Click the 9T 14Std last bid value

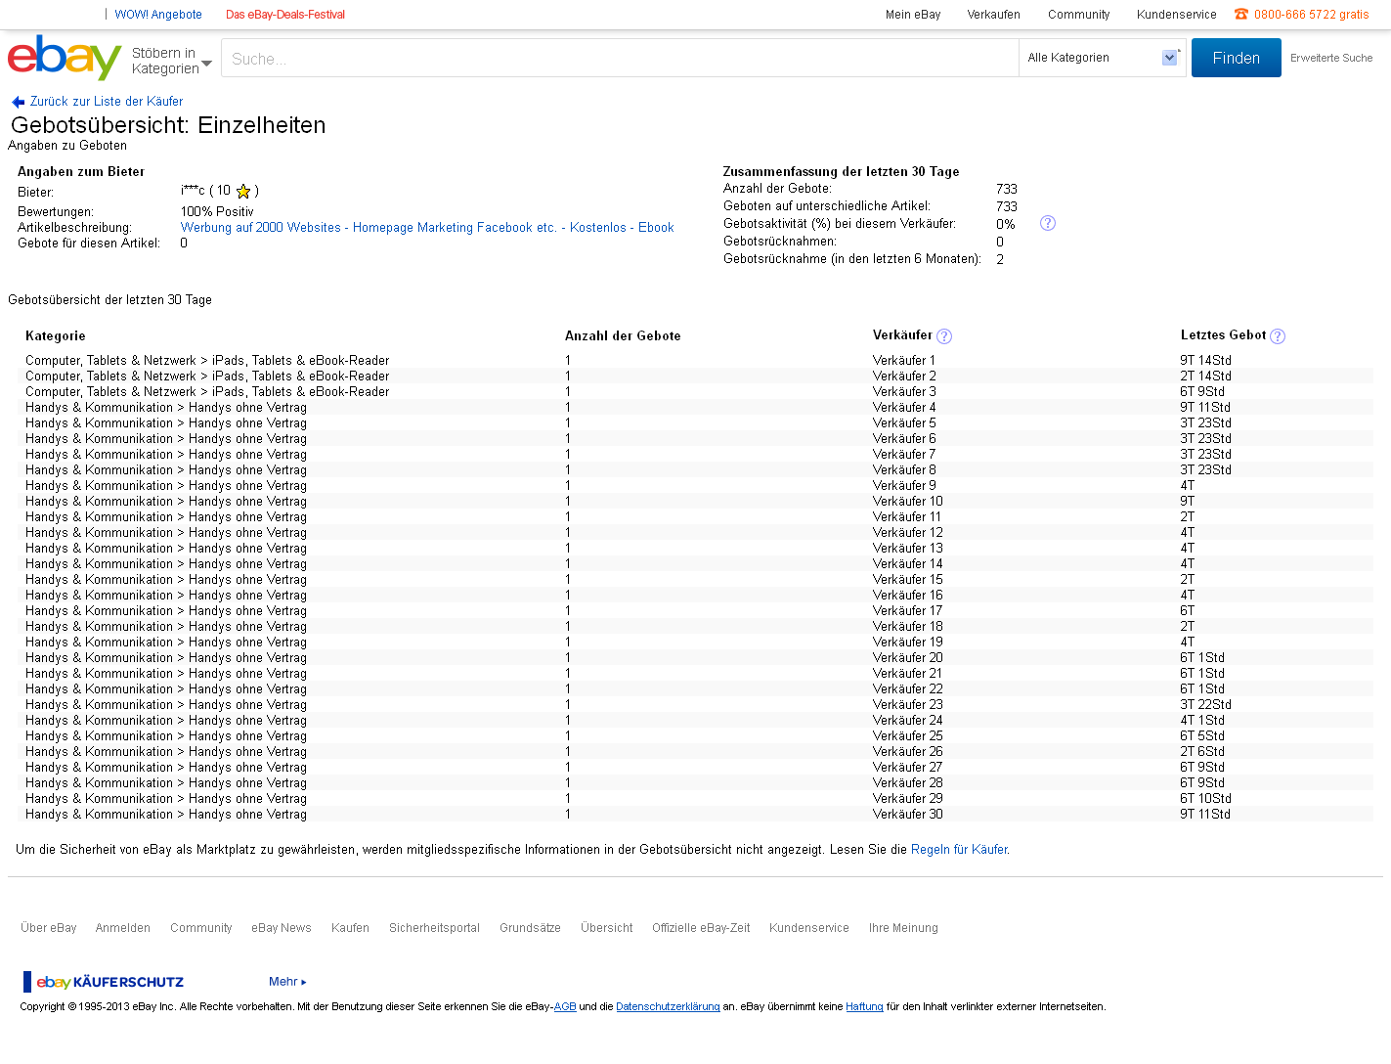click(1205, 361)
